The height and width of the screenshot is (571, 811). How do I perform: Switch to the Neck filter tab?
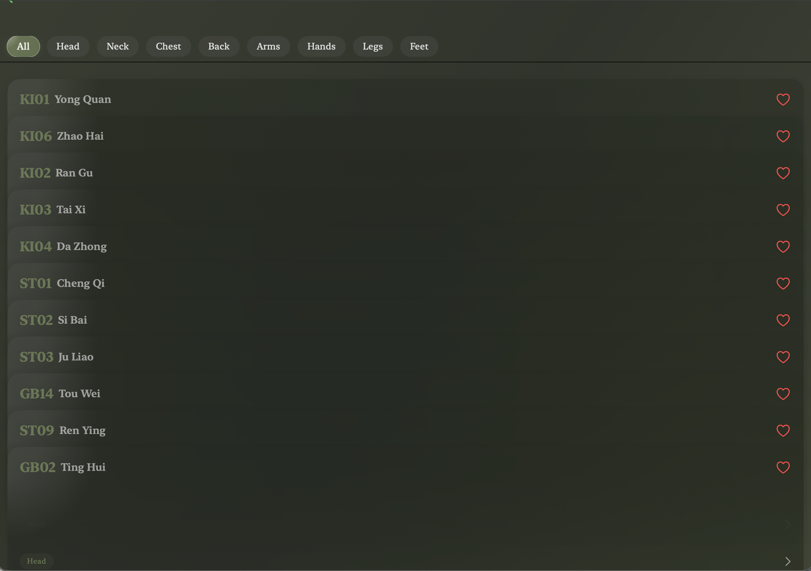(118, 46)
